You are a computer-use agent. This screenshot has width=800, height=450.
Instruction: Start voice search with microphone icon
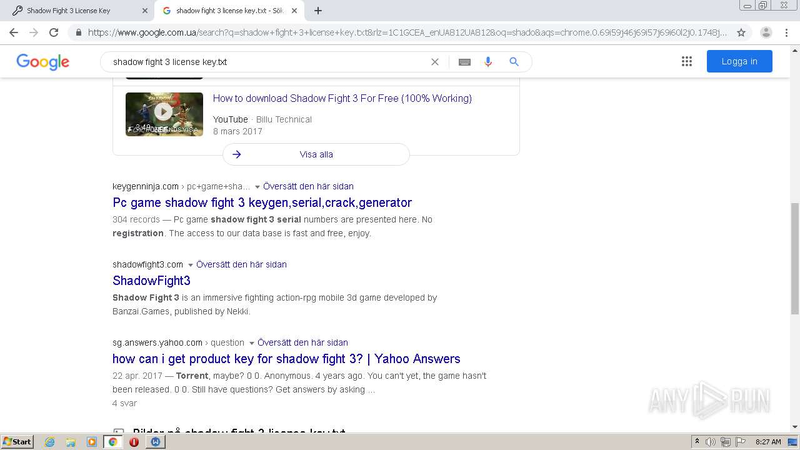point(488,62)
